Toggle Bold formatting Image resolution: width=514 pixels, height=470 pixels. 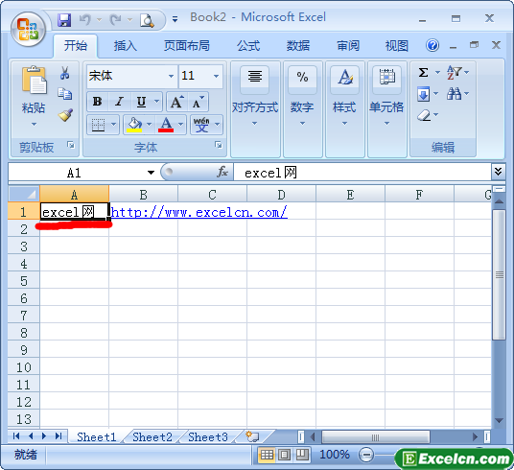[98, 102]
